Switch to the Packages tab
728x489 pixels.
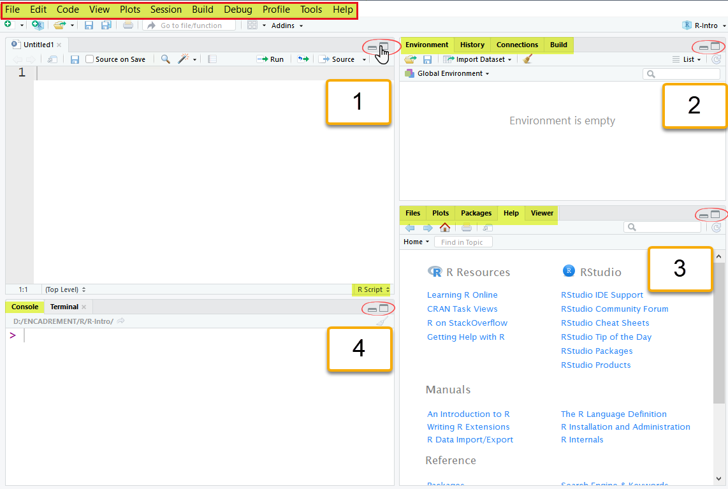[476, 213]
